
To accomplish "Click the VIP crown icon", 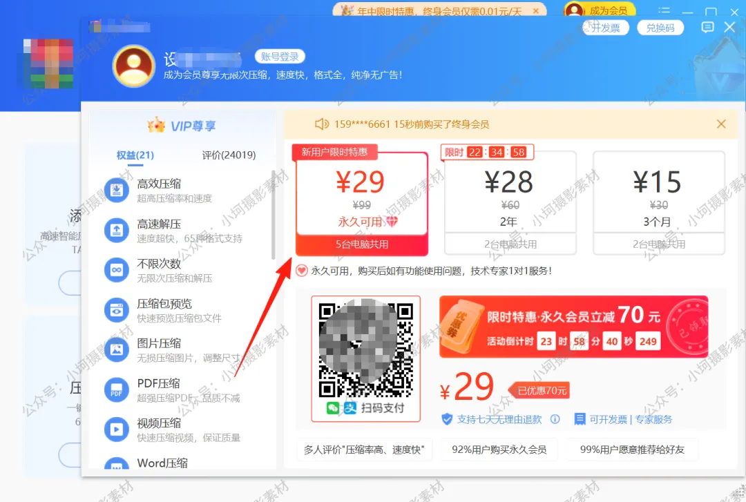I will (x=156, y=125).
